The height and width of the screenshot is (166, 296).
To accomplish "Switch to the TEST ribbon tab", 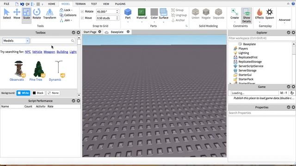I will point(94,4).
